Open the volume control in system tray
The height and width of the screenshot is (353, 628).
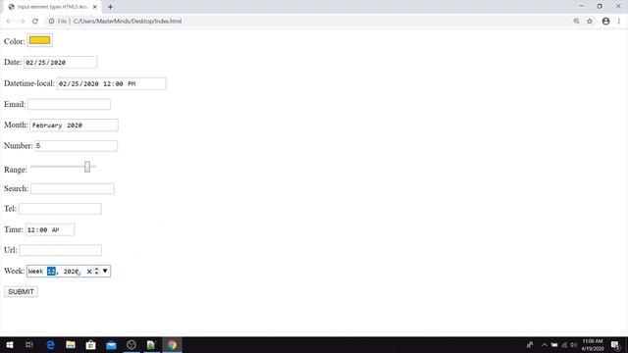(x=573, y=344)
